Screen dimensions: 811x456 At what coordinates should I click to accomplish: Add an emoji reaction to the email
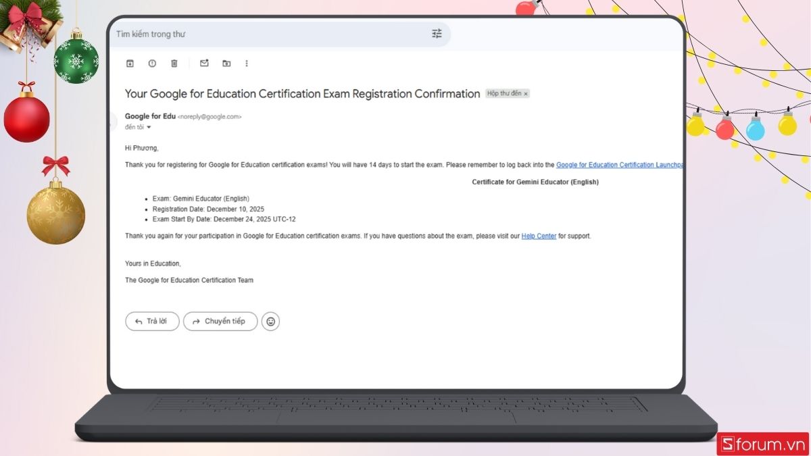click(270, 321)
